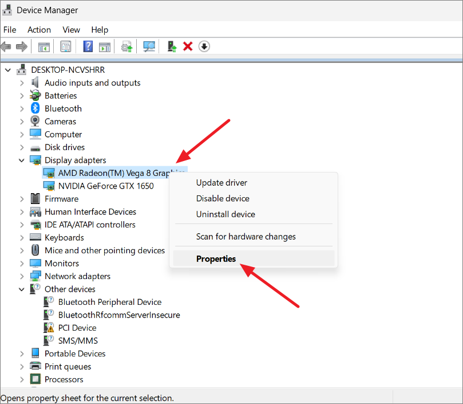Select BluetoothRfcommServerInsecure entry

(x=119, y=315)
